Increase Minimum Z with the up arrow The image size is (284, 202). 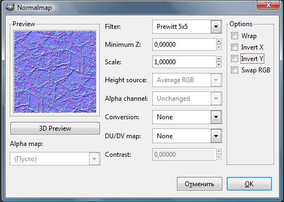(219, 41)
